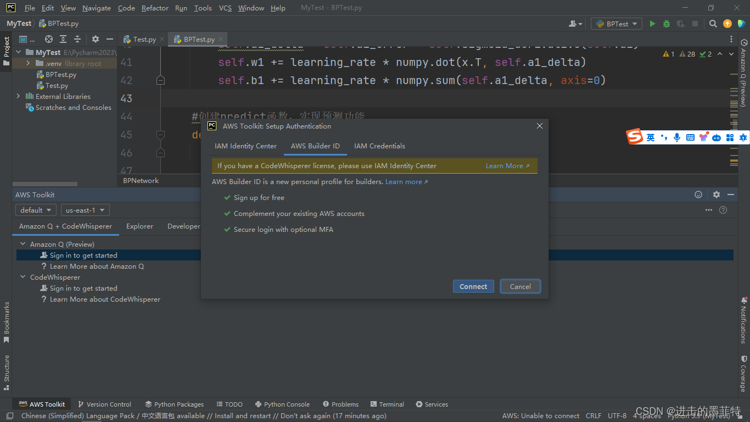
Task: Toggle the code fold marker at line 42
Action: click(x=160, y=80)
